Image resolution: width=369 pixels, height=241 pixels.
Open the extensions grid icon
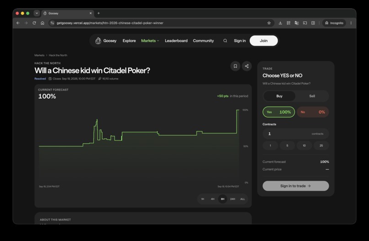pyautogui.click(x=288, y=23)
